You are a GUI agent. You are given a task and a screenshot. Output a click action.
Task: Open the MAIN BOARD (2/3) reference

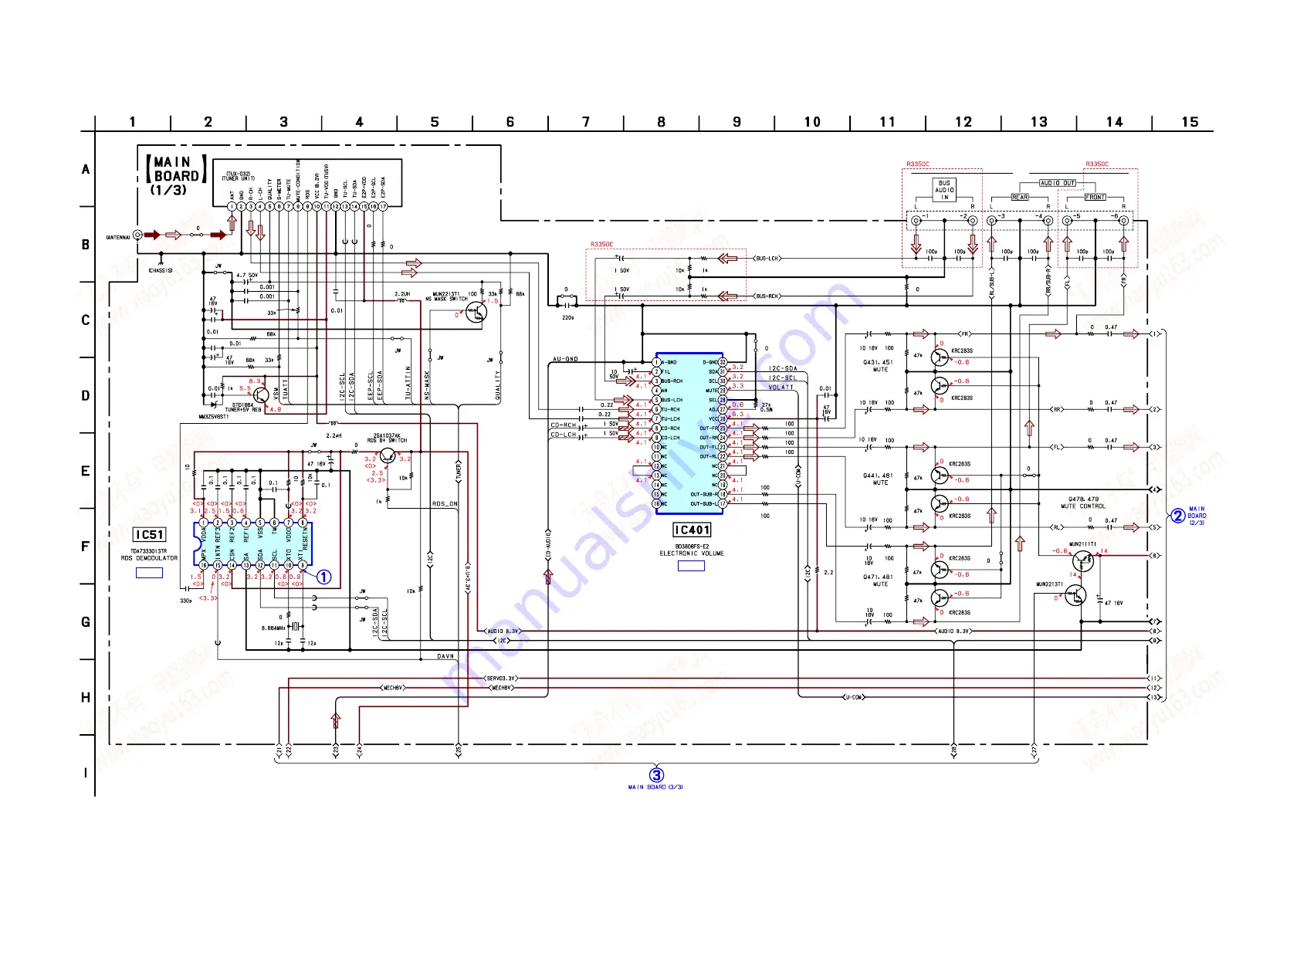[x=1197, y=516]
